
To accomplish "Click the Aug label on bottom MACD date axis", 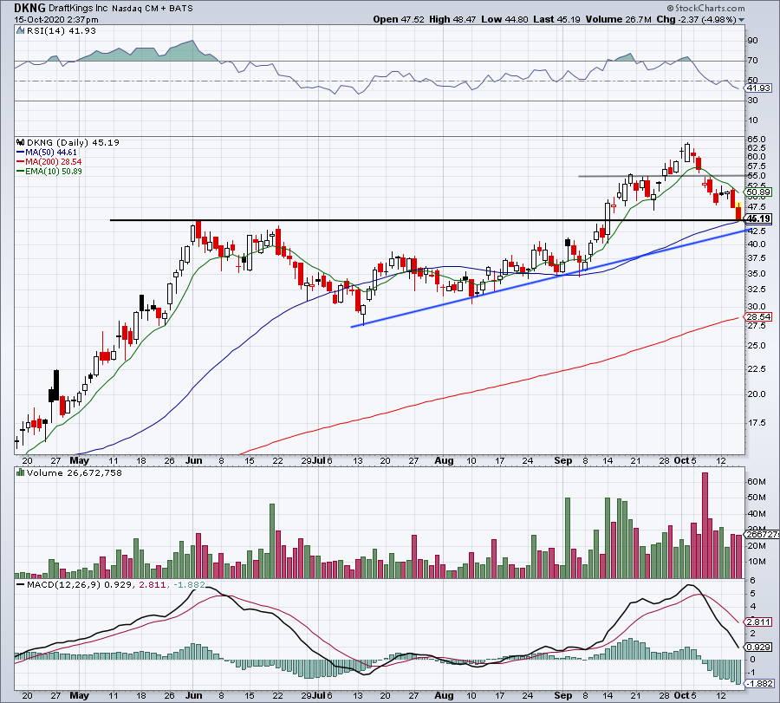I will [444, 695].
